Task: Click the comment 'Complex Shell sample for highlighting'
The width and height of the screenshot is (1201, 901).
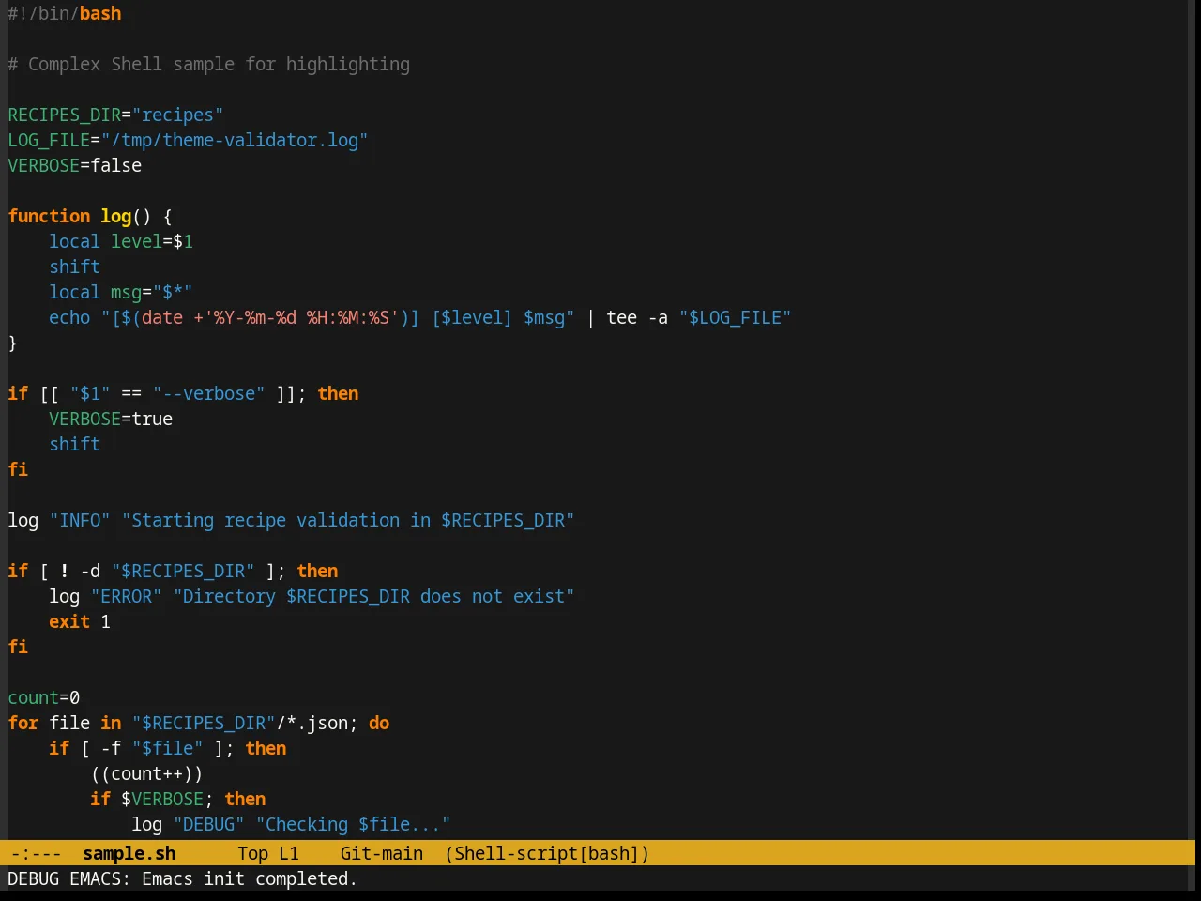Action: click(219, 64)
